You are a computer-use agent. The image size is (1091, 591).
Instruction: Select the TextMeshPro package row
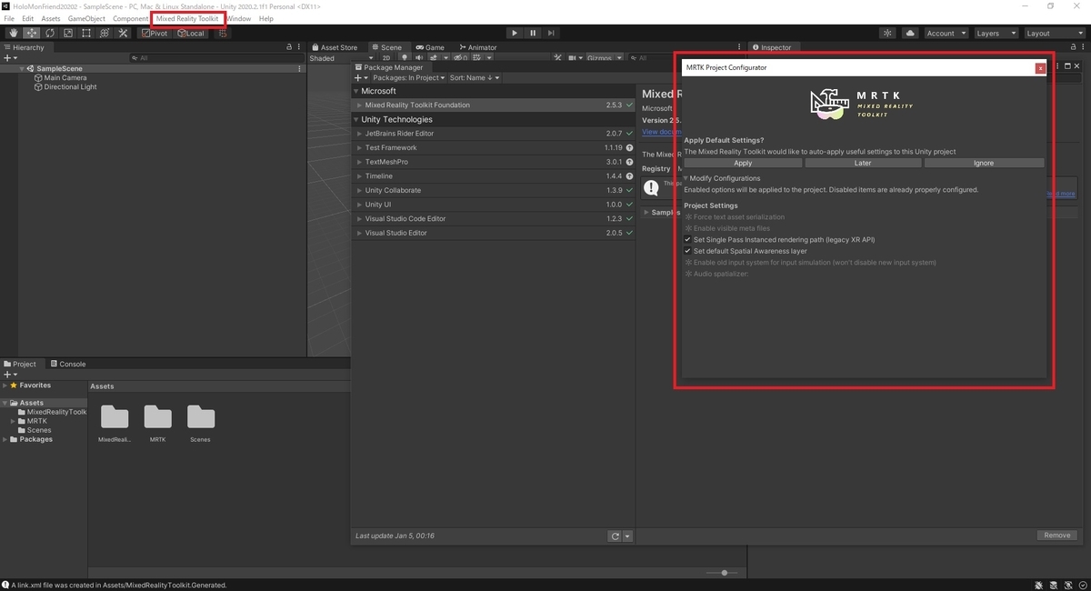point(493,162)
